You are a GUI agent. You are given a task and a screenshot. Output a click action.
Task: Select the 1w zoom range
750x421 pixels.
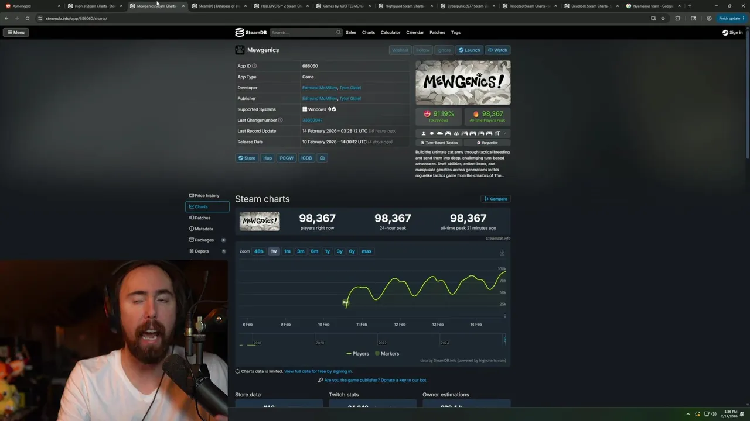[274, 251]
